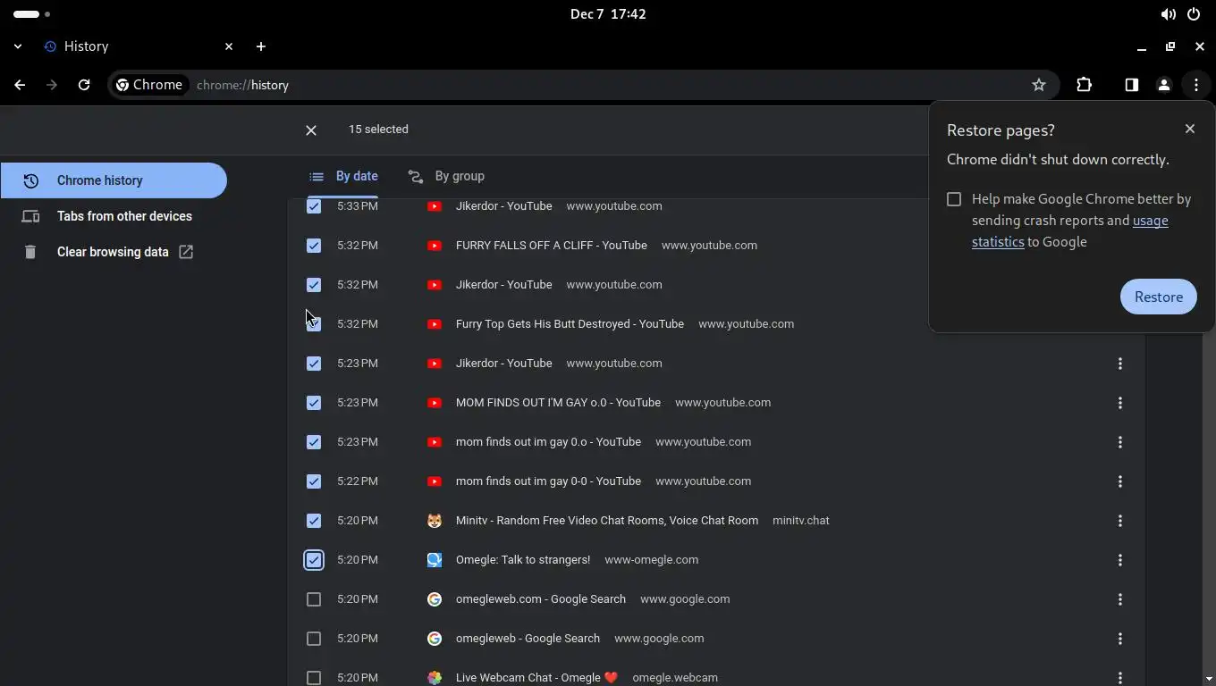The image size is (1216, 686).
Task: Open actions menu for Minitv entry
Action: pos(1120,521)
